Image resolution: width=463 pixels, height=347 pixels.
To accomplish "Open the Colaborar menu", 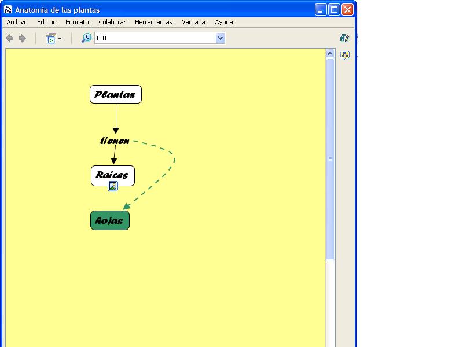I will 112,22.
